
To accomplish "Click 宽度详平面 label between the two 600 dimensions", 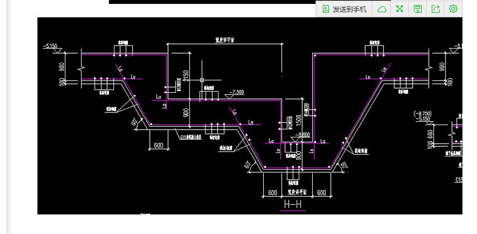I will tap(297, 193).
